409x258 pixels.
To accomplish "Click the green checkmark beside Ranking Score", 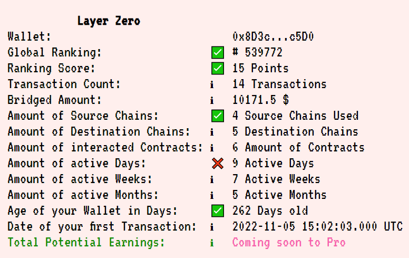I will [x=218, y=69].
